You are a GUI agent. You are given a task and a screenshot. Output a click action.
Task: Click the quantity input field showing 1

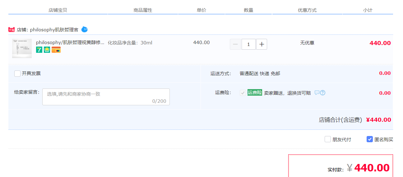pos(248,44)
